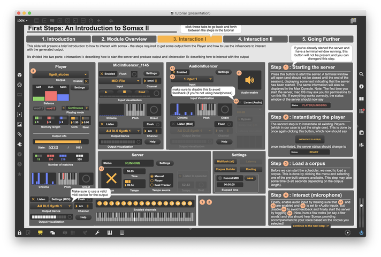The height and width of the screenshot is (257, 381).
Task: Toggle Listen (Audio) checkbox
Action: click(241, 102)
